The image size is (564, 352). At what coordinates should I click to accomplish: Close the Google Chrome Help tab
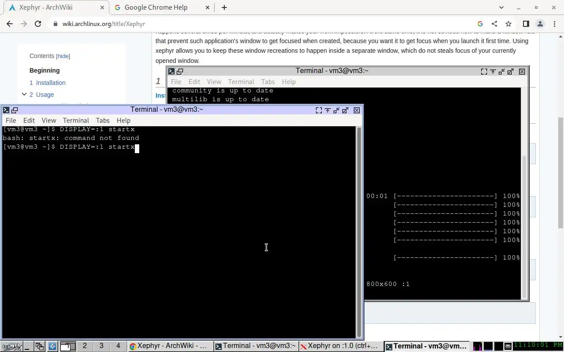pyautogui.click(x=208, y=7)
